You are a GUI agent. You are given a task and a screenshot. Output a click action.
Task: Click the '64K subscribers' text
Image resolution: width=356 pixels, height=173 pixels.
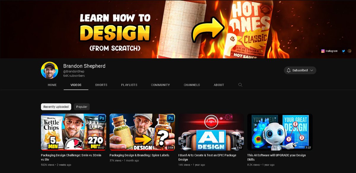click(74, 76)
